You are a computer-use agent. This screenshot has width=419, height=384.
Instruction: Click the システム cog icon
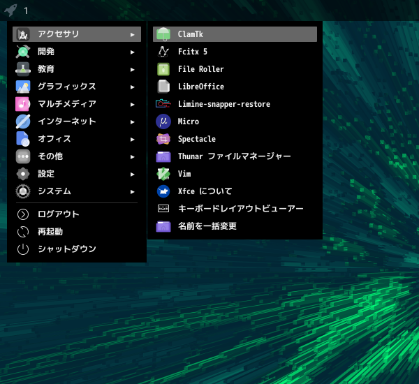pyautogui.click(x=23, y=191)
